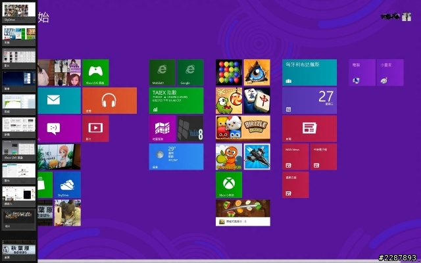
Task: Open the Travel tile showing Budapest
Action: pyautogui.click(x=309, y=72)
